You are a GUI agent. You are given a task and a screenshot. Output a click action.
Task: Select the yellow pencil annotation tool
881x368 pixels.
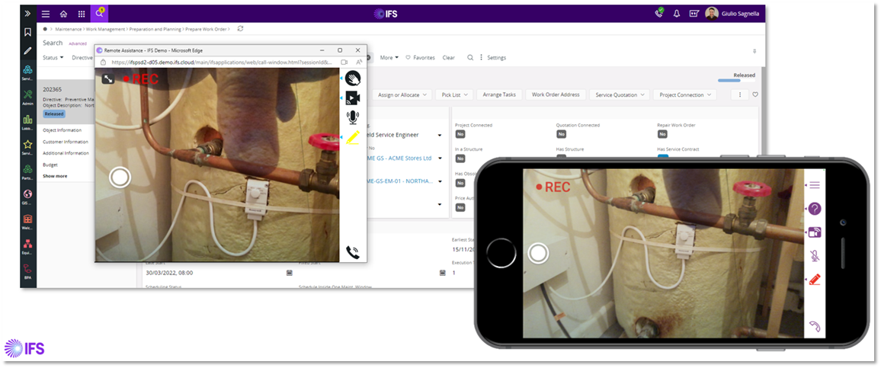click(352, 138)
